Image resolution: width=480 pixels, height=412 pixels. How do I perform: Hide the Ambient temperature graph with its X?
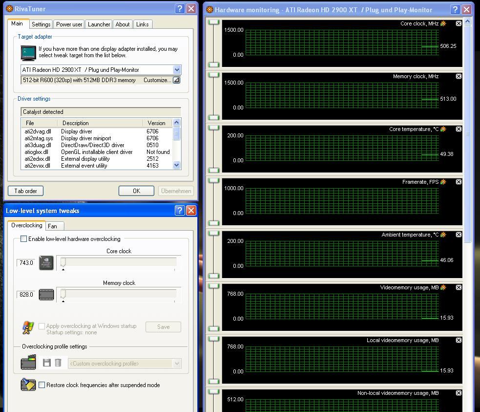pos(459,235)
